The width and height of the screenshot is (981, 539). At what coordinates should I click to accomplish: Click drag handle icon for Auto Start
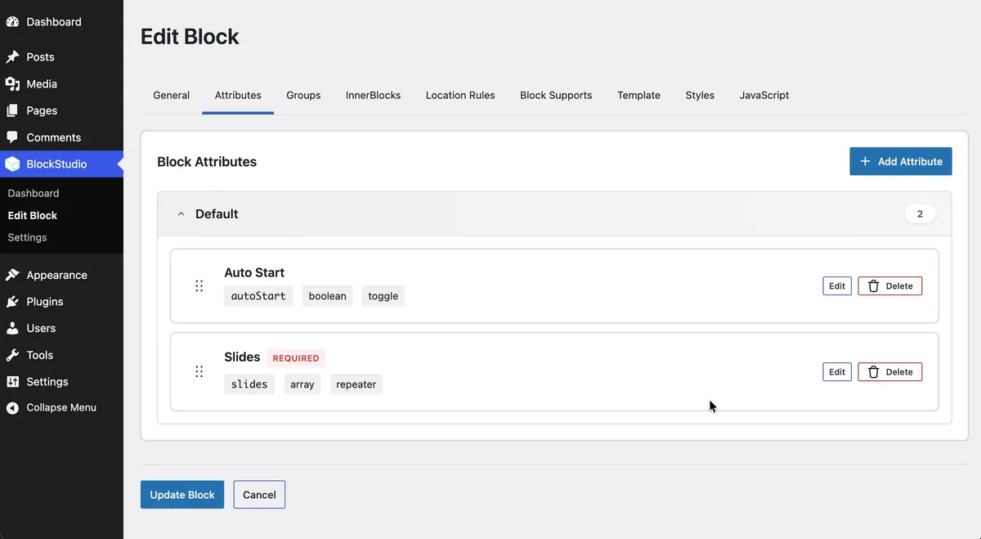(x=199, y=285)
